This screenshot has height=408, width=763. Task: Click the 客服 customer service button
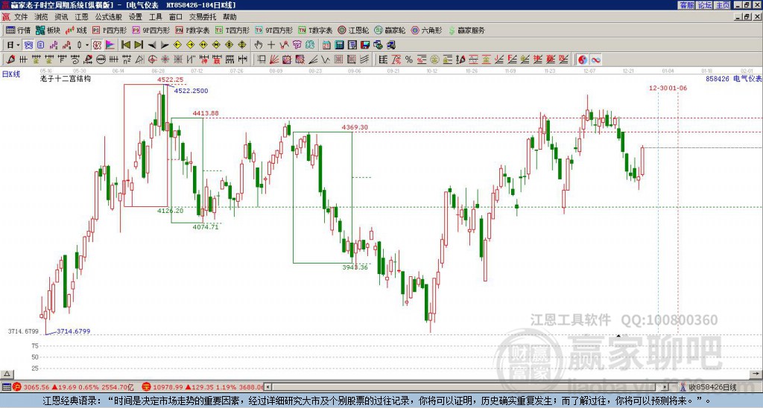click(686, 5)
